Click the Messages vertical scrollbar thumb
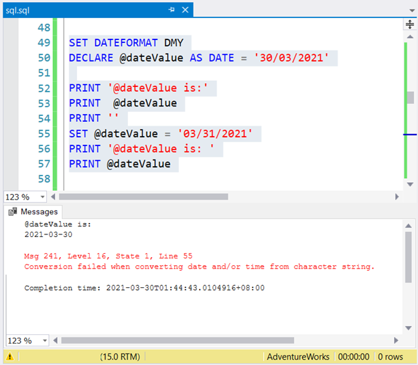The width and height of the screenshot is (418, 365). coord(409,257)
